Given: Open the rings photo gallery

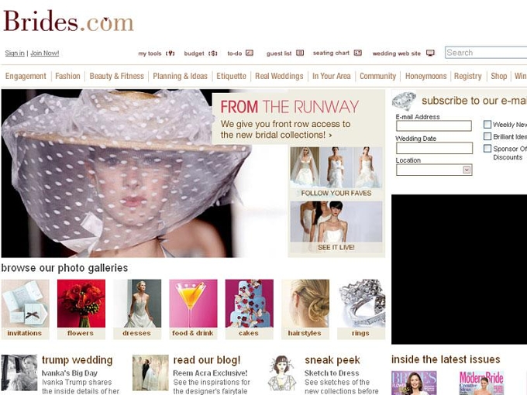Looking at the screenshot, I should pyautogui.click(x=361, y=309).
